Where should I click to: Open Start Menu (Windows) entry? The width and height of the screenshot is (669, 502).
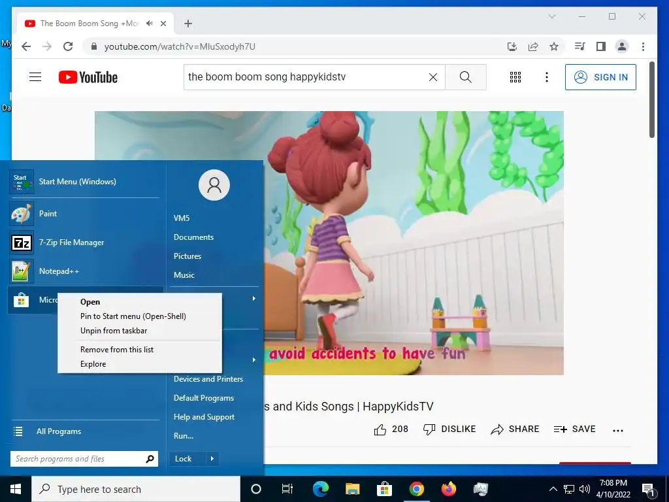tap(86, 182)
